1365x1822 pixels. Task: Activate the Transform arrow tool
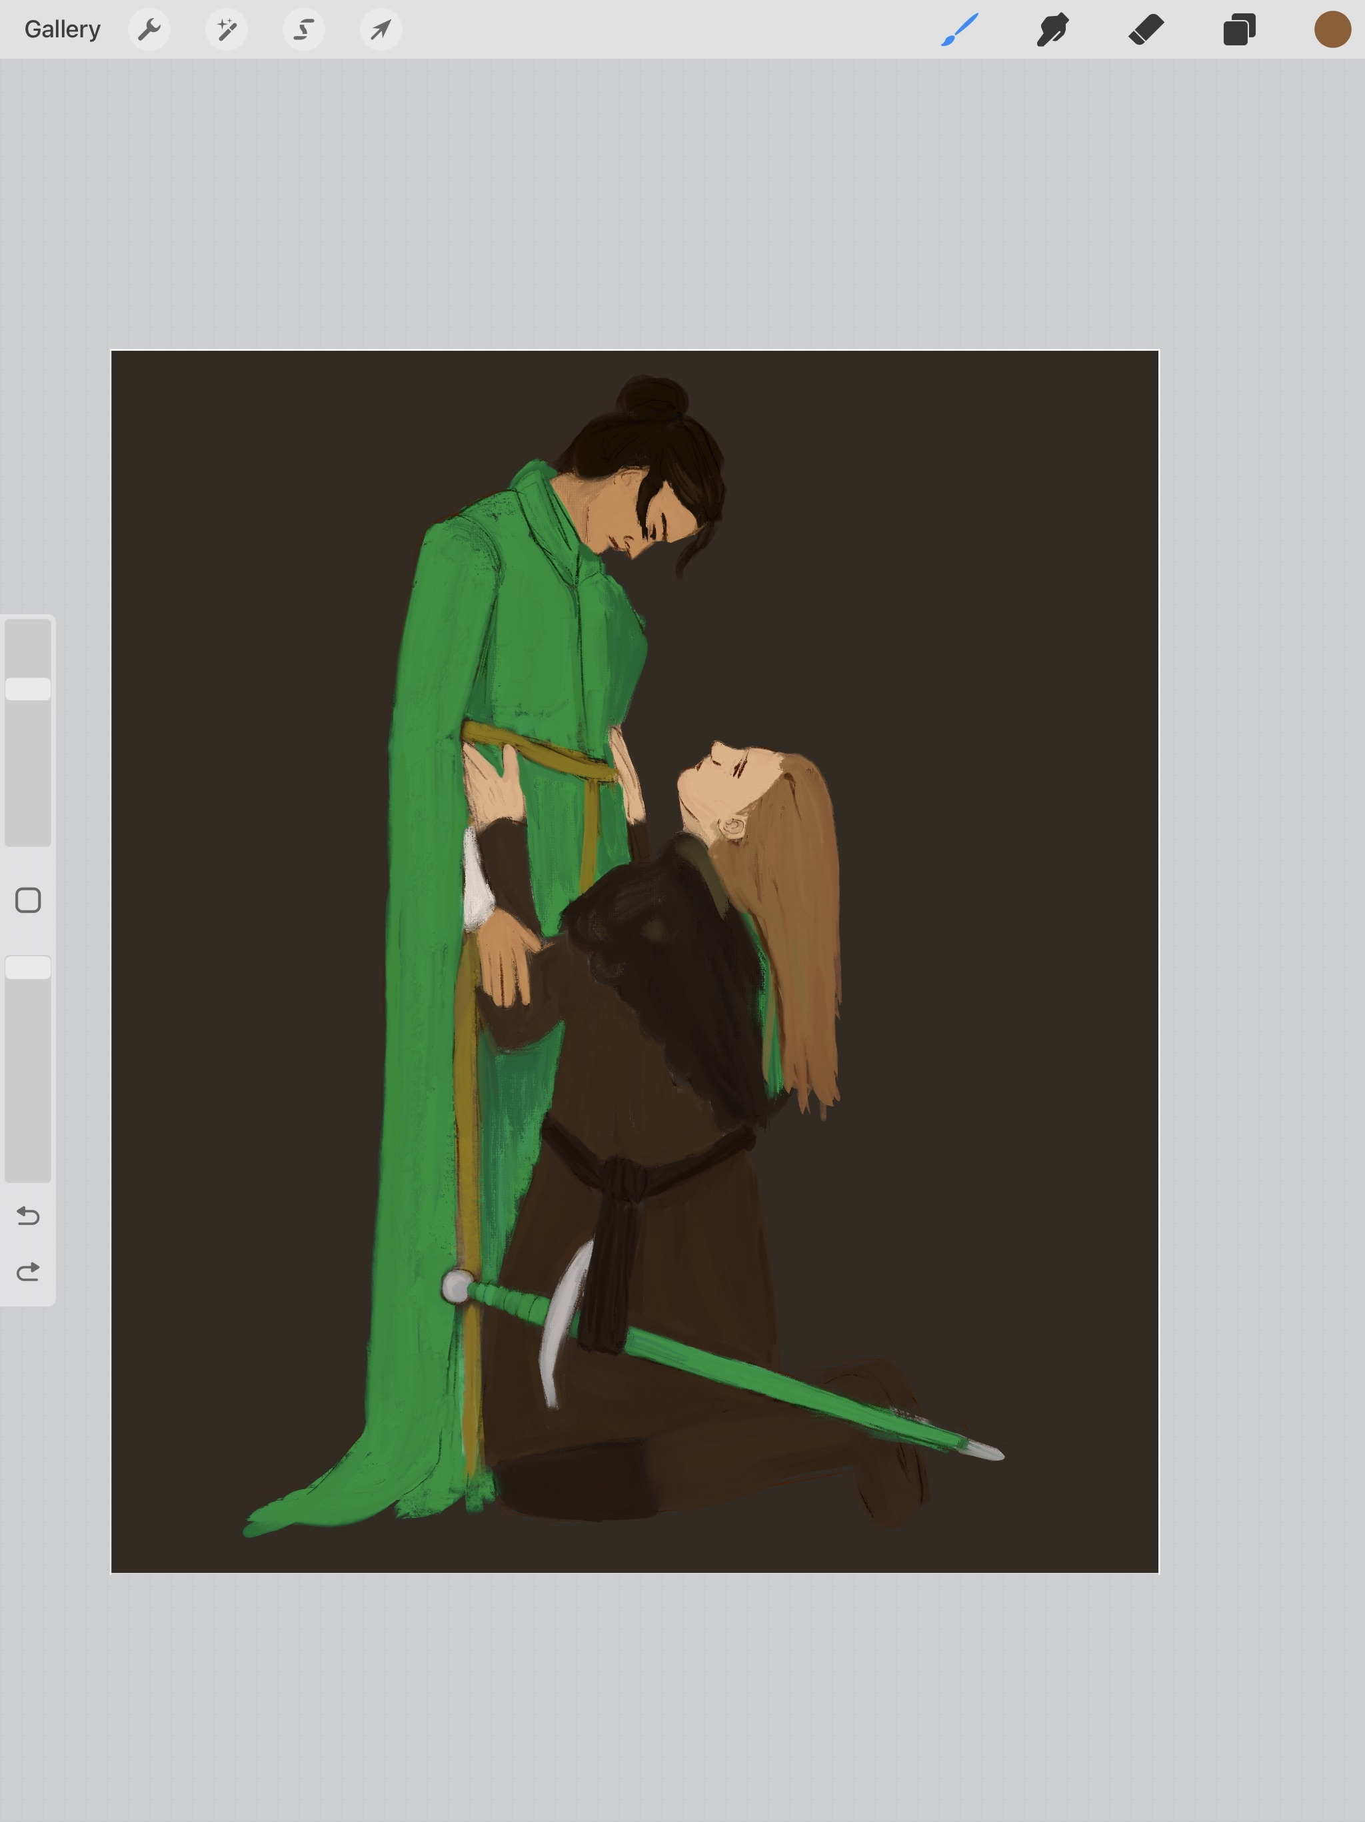tap(381, 29)
